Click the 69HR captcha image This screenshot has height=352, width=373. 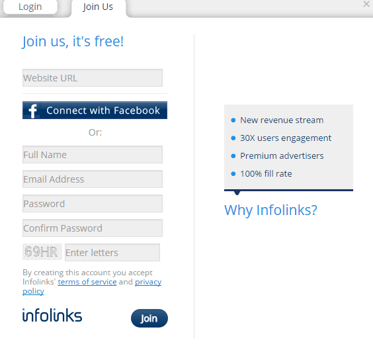coord(42,252)
